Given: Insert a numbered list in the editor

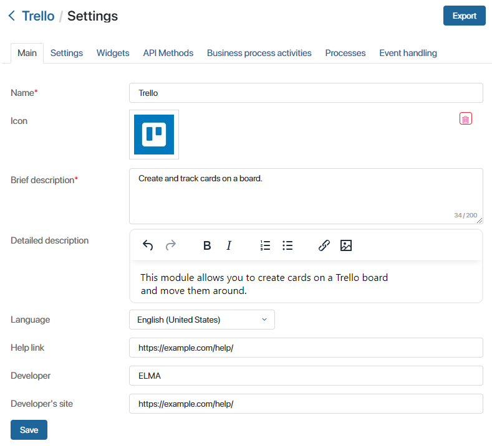Looking at the screenshot, I should (x=265, y=245).
